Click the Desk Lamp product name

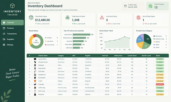[x=41, y=91]
